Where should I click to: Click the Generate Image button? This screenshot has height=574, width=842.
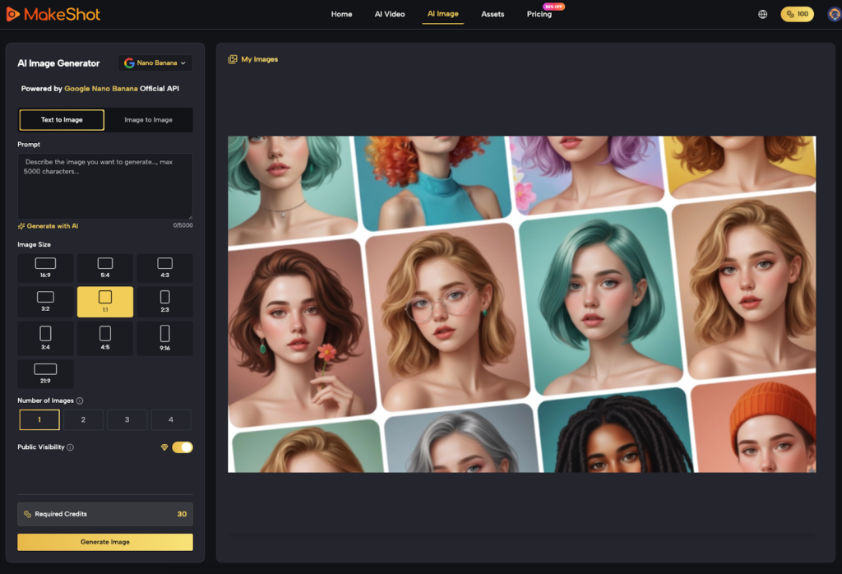(104, 542)
